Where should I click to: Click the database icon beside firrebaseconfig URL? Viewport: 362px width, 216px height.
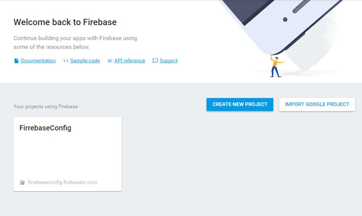[22, 182]
